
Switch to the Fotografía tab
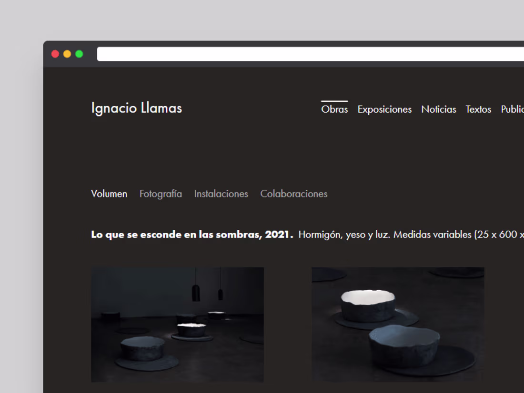(161, 194)
